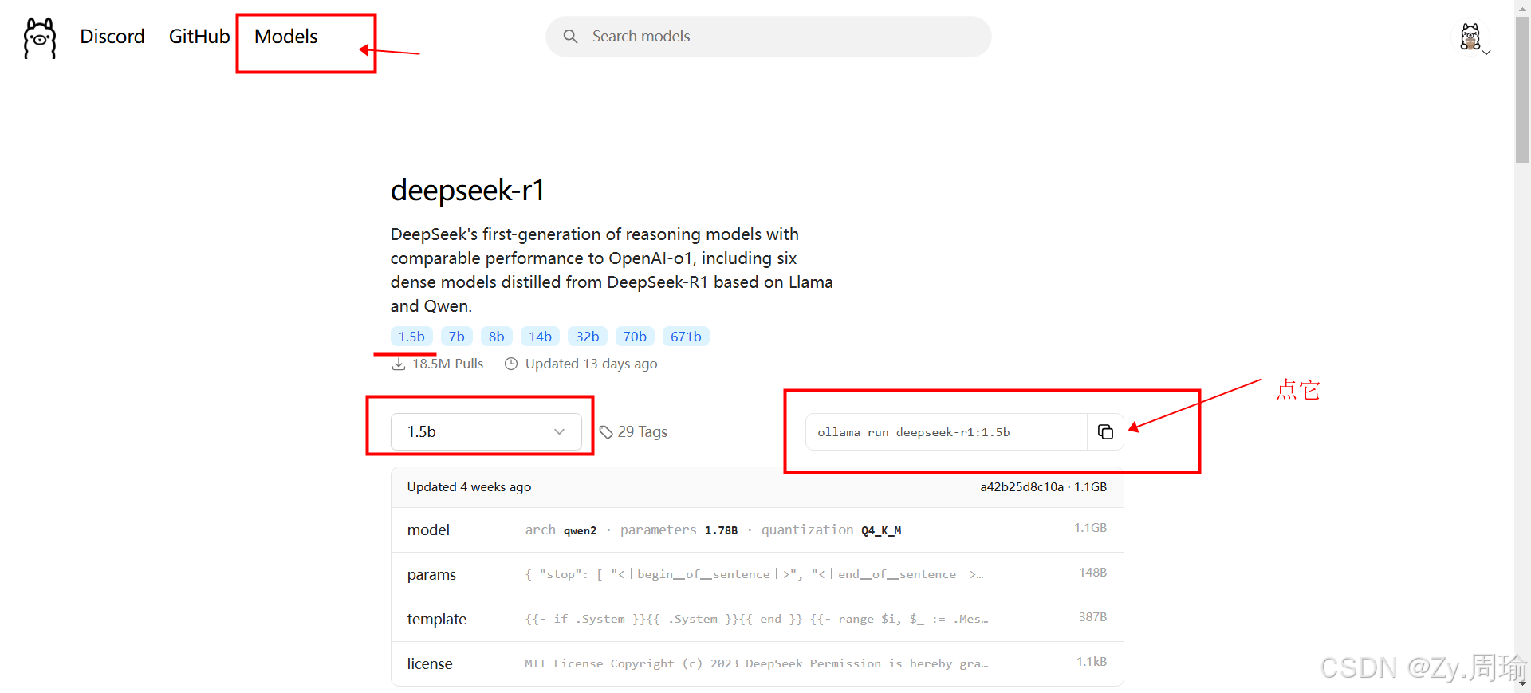Open the license file row
Screen dimensions: 1531x693
(757, 663)
